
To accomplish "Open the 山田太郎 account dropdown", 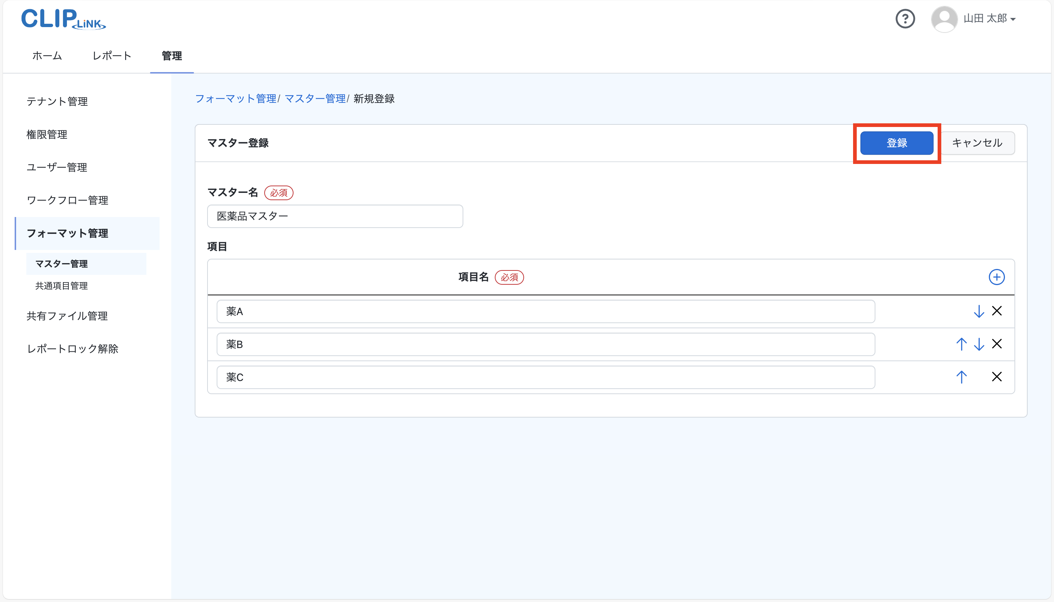I will [x=990, y=19].
